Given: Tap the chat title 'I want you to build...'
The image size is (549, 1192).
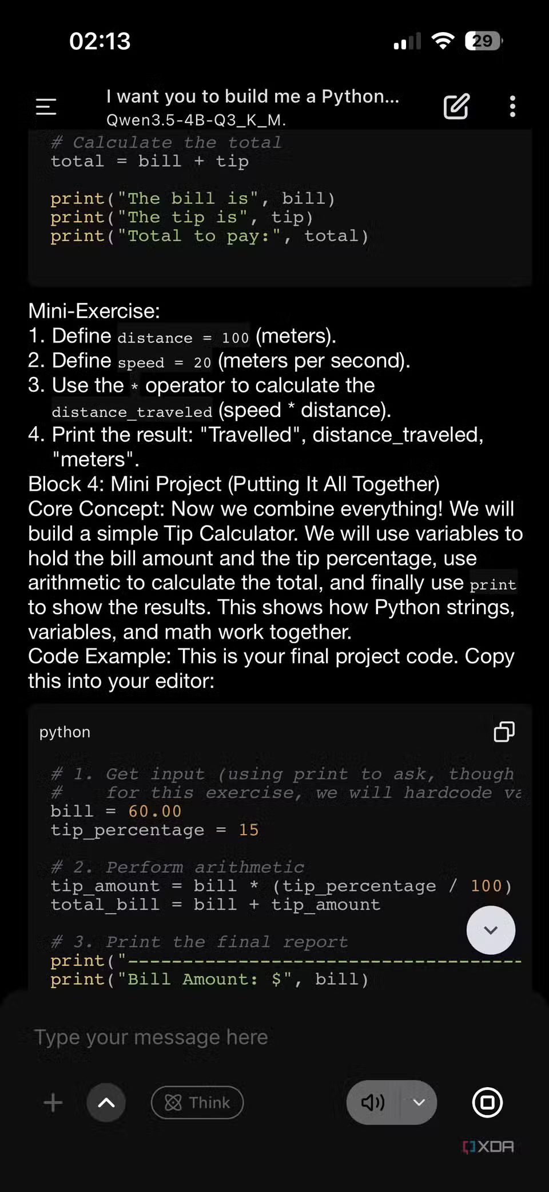Looking at the screenshot, I should point(252,96).
